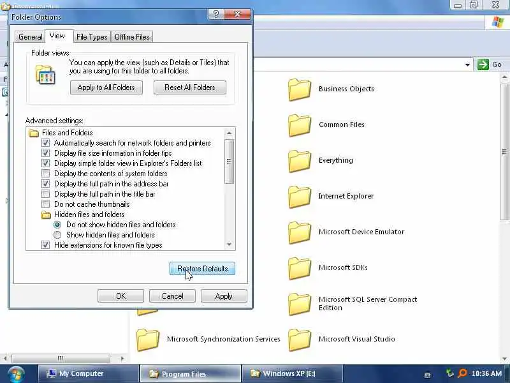Click the Explorer file list scroll up arrow
510x383 pixels.
point(504,77)
